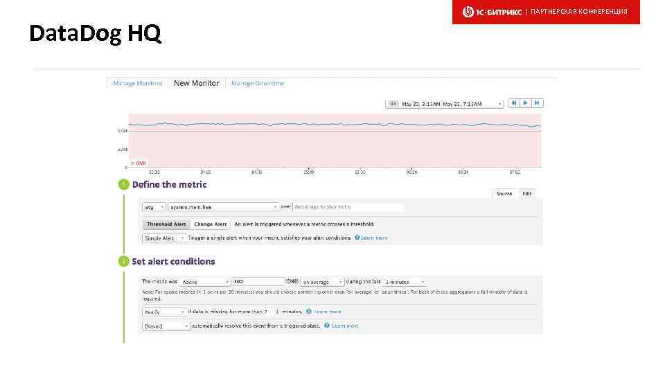Screen dimensions: 665x374
Task: Click the Set alert conditions heading
Action: click(x=173, y=261)
